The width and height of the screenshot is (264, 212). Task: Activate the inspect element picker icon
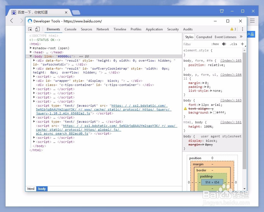click(x=30, y=29)
